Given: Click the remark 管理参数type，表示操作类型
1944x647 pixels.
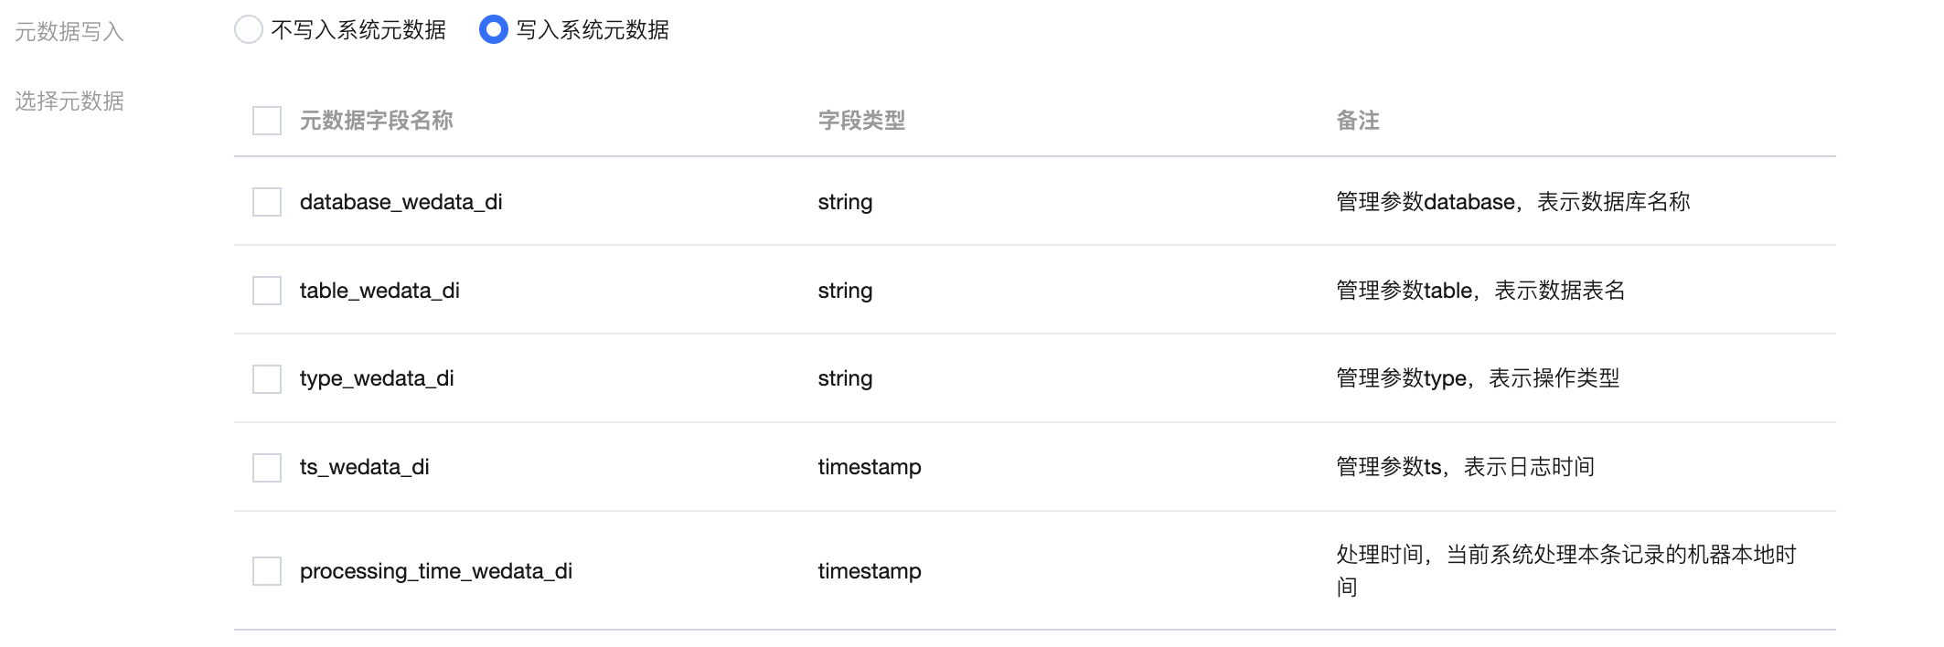Looking at the screenshot, I should 1478,378.
